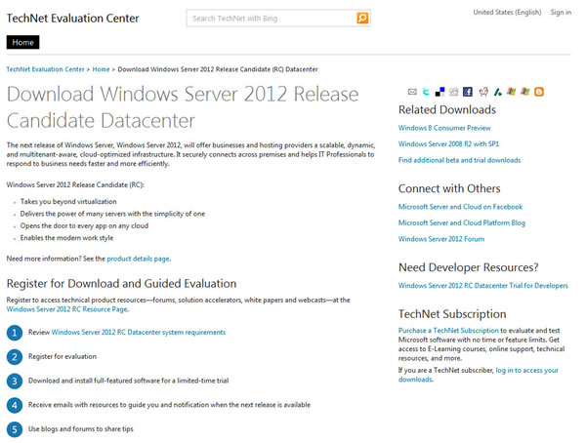This screenshot has width=586, height=443.
Task: Review Windows Server 2012 RC Datacenter system requirements
Action: (139, 332)
